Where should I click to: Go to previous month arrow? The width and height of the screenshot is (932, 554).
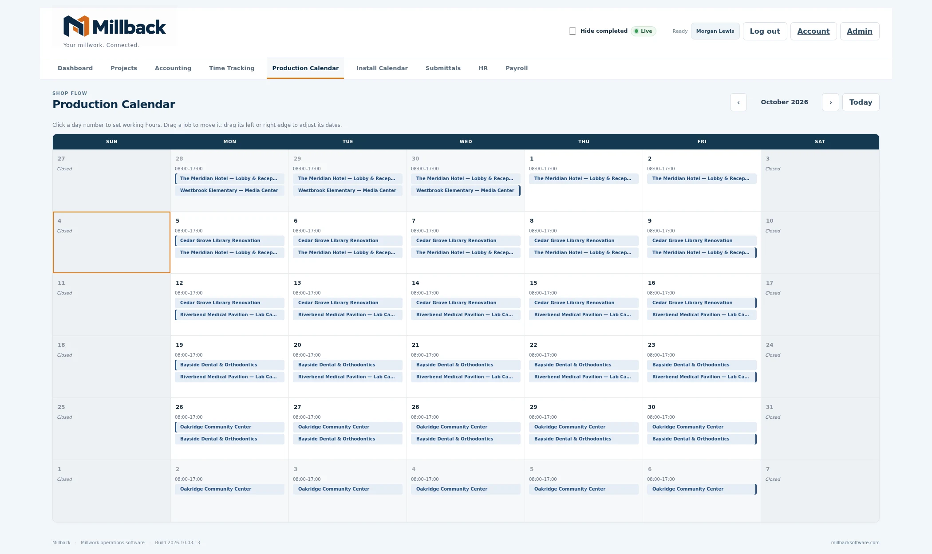pos(738,102)
